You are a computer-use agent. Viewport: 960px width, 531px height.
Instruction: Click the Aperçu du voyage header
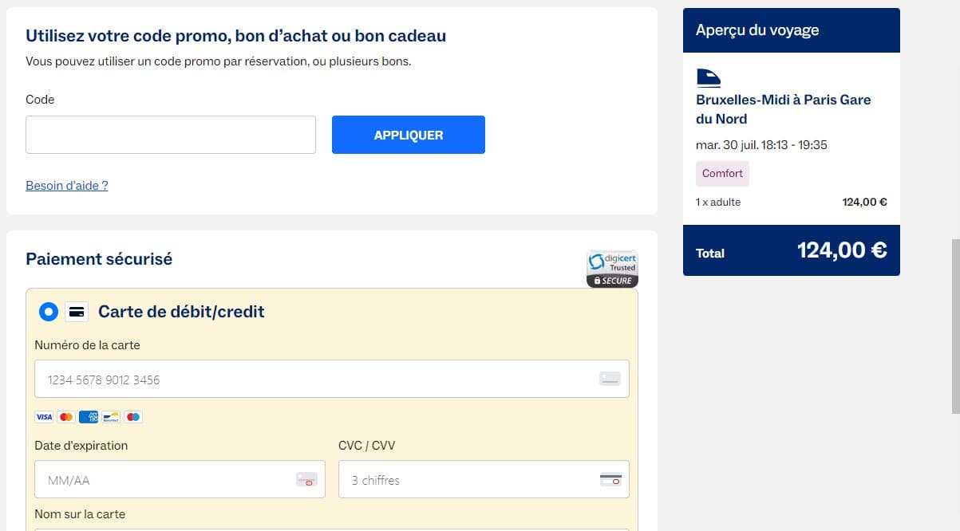pos(757,29)
